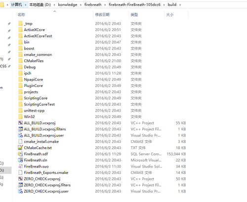Click the pin icon beside the CSS quick-access item

click(x=9, y=66)
